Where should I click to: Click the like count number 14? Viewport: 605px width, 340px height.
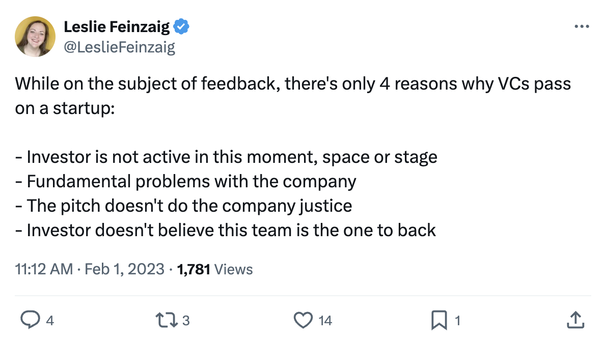325,320
